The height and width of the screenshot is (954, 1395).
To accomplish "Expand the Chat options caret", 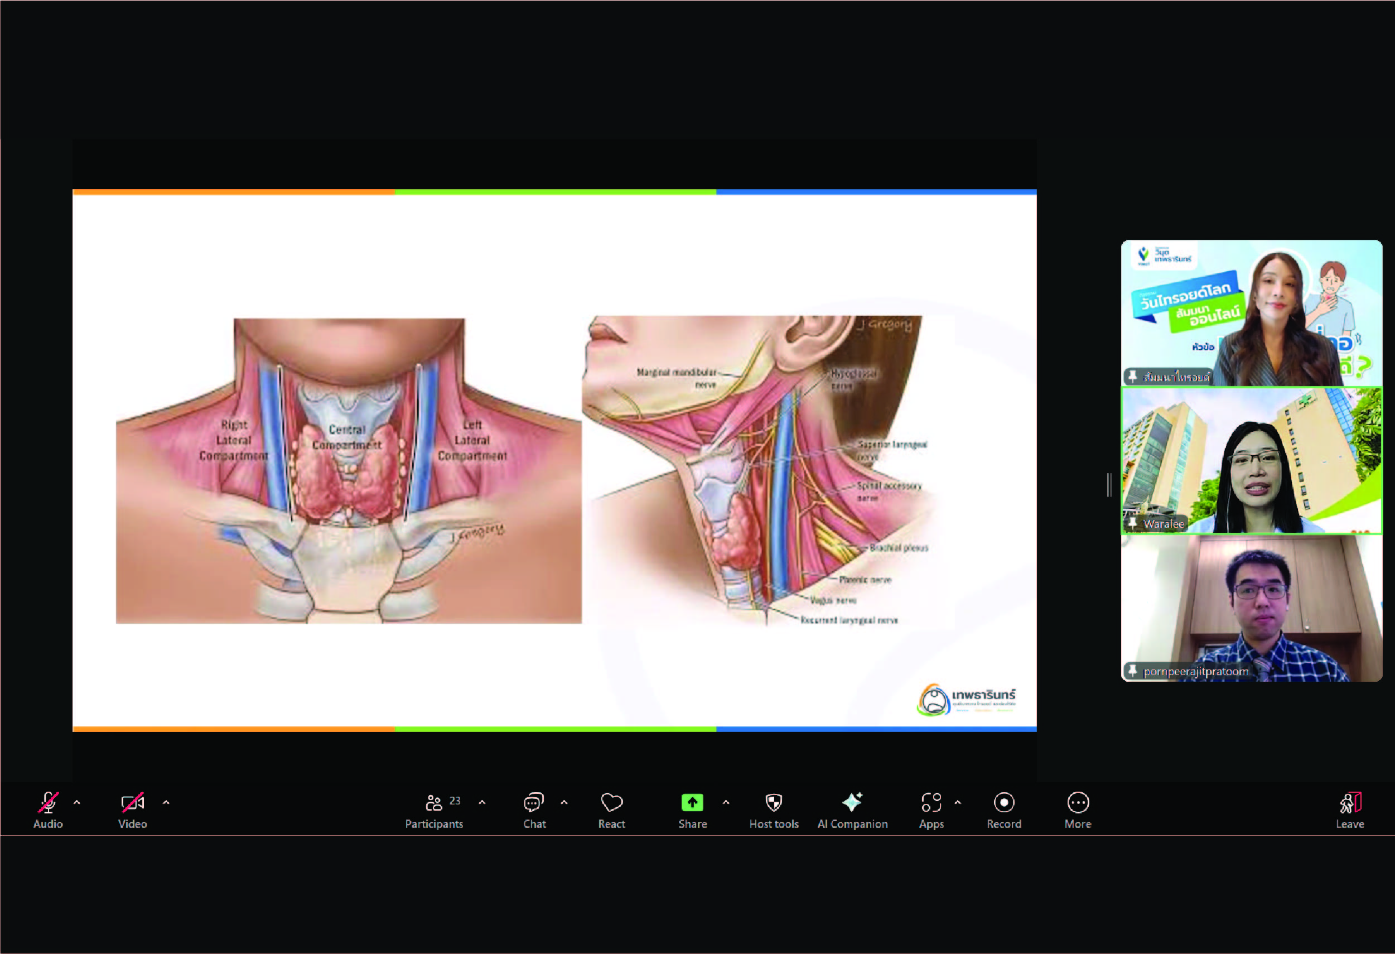I will (564, 802).
